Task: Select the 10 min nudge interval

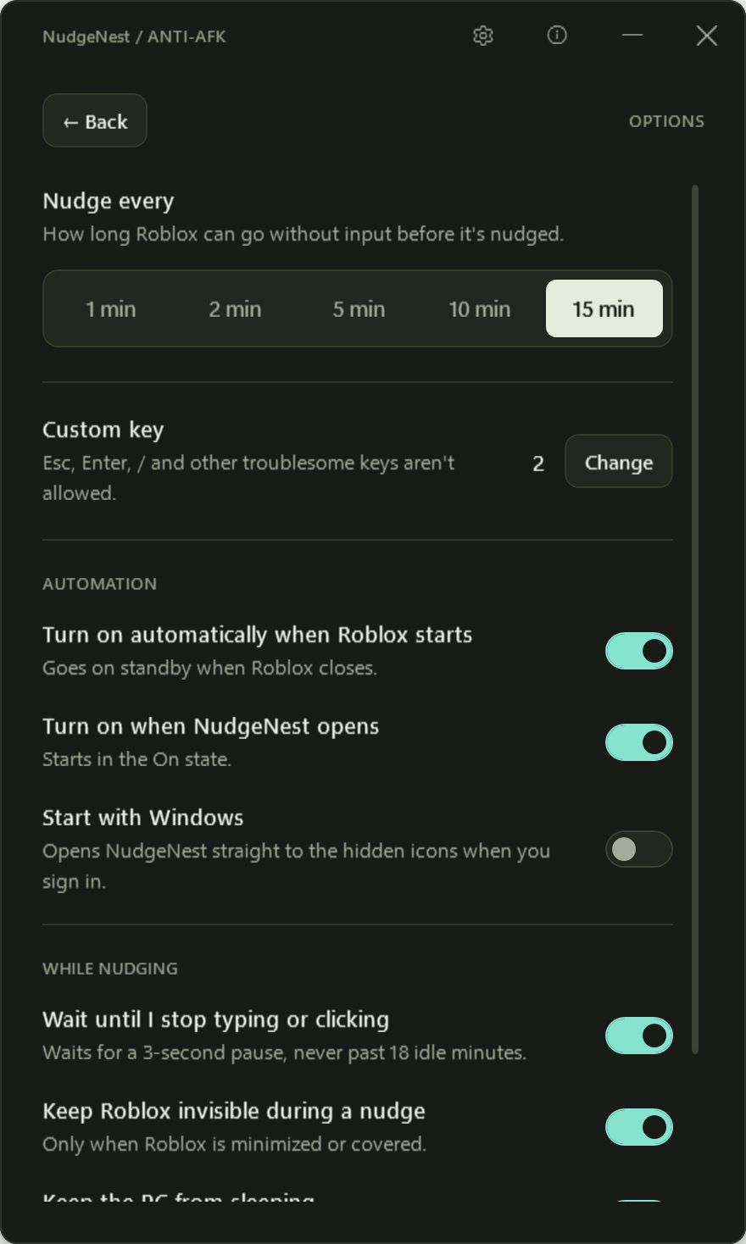Action: pyautogui.click(x=480, y=308)
